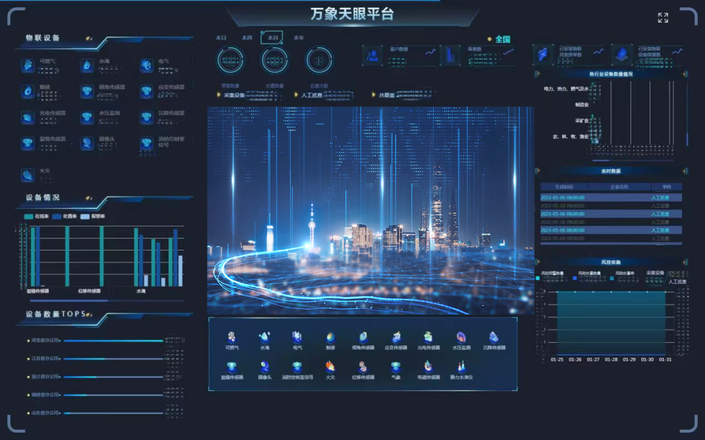Click 江苏省分公司 in the TOP5 list
Image resolution: width=705 pixels, height=440 pixels.
pyautogui.click(x=45, y=358)
